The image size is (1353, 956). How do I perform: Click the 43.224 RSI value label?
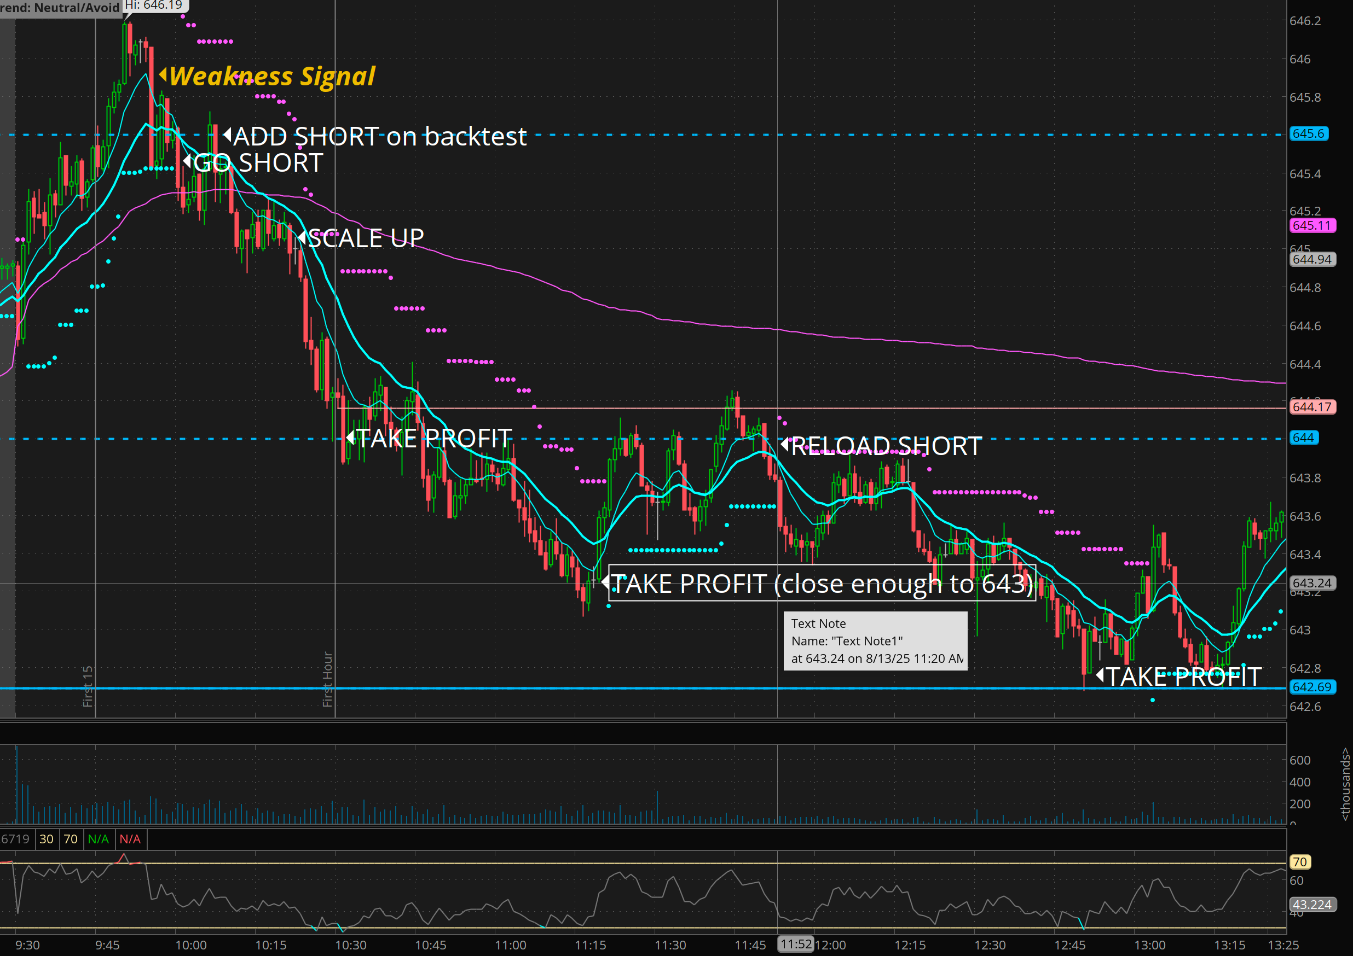[1312, 904]
